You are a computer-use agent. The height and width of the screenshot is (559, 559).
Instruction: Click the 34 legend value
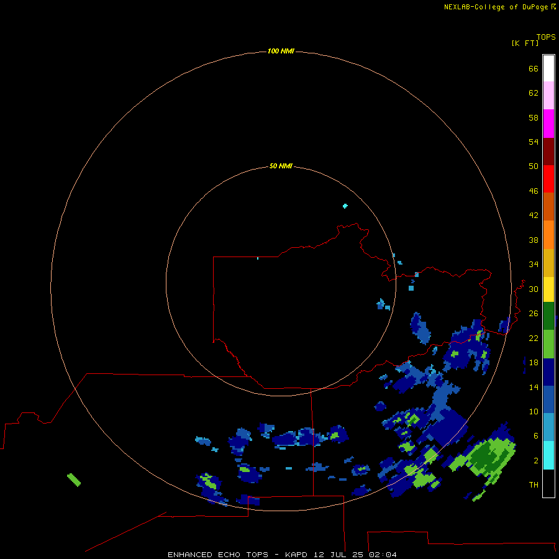pyautogui.click(x=534, y=264)
